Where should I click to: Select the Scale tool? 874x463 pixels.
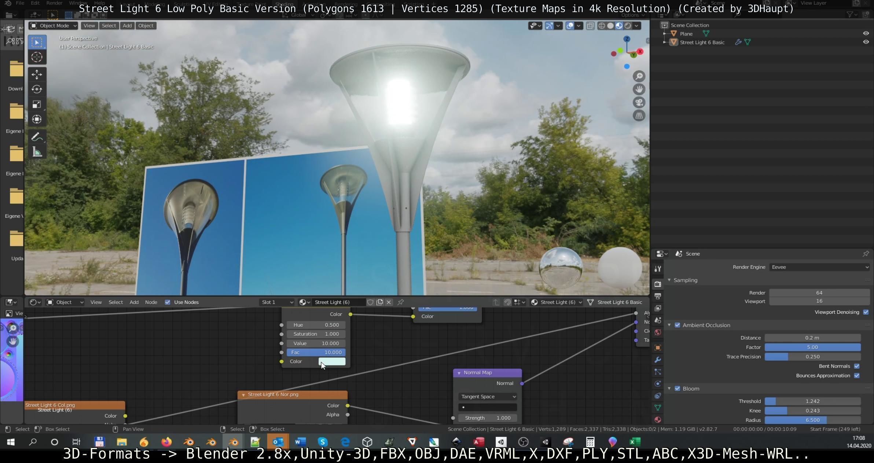[37, 104]
